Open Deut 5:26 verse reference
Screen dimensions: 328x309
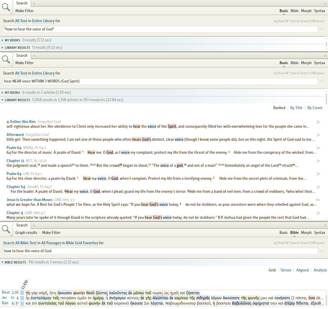pos(10,292)
